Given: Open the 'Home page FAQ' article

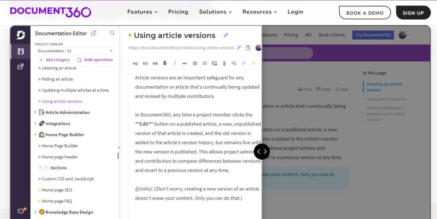Looking at the screenshot, I should 57,201.
